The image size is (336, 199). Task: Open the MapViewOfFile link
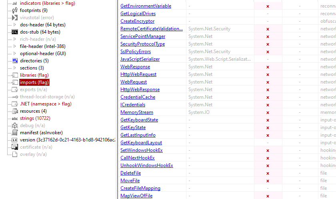click(x=136, y=196)
